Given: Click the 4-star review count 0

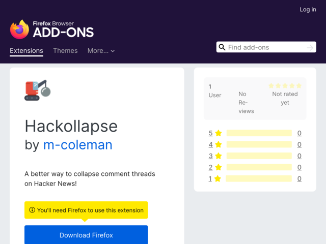Looking at the screenshot, I should coord(300,144).
